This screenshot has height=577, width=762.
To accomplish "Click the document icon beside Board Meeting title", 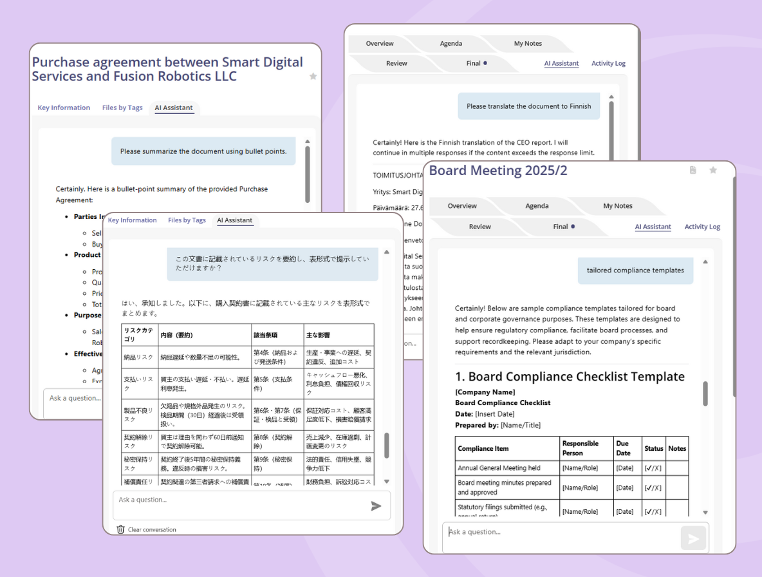I will pyautogui.click(x=693, y=170).
